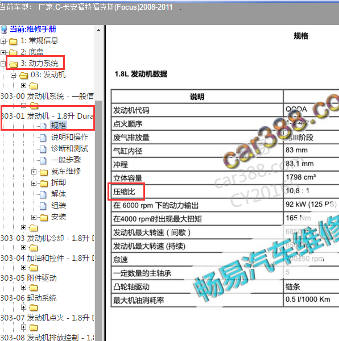Click the 就车维修 folder icon
Screen dimensions: 339x341
(x=44, y=172)
